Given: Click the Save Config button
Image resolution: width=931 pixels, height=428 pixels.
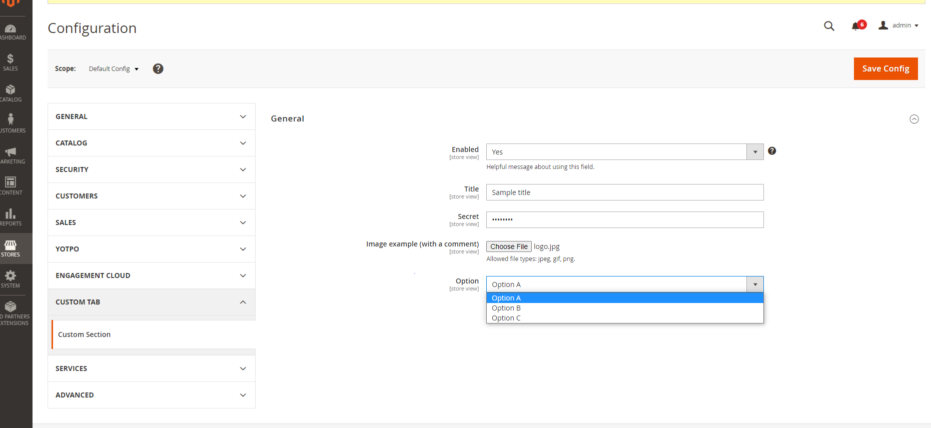Looking at the screenshot, I should [x=885, y=68].
